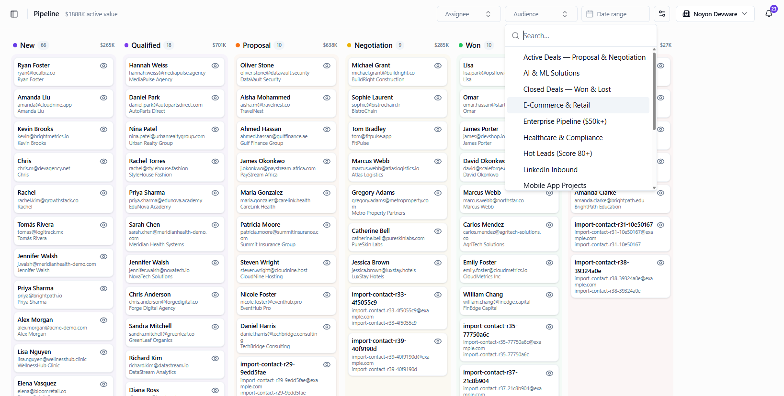Open Alex Morgan deal card
784x396 pixels.
(63, 327)
